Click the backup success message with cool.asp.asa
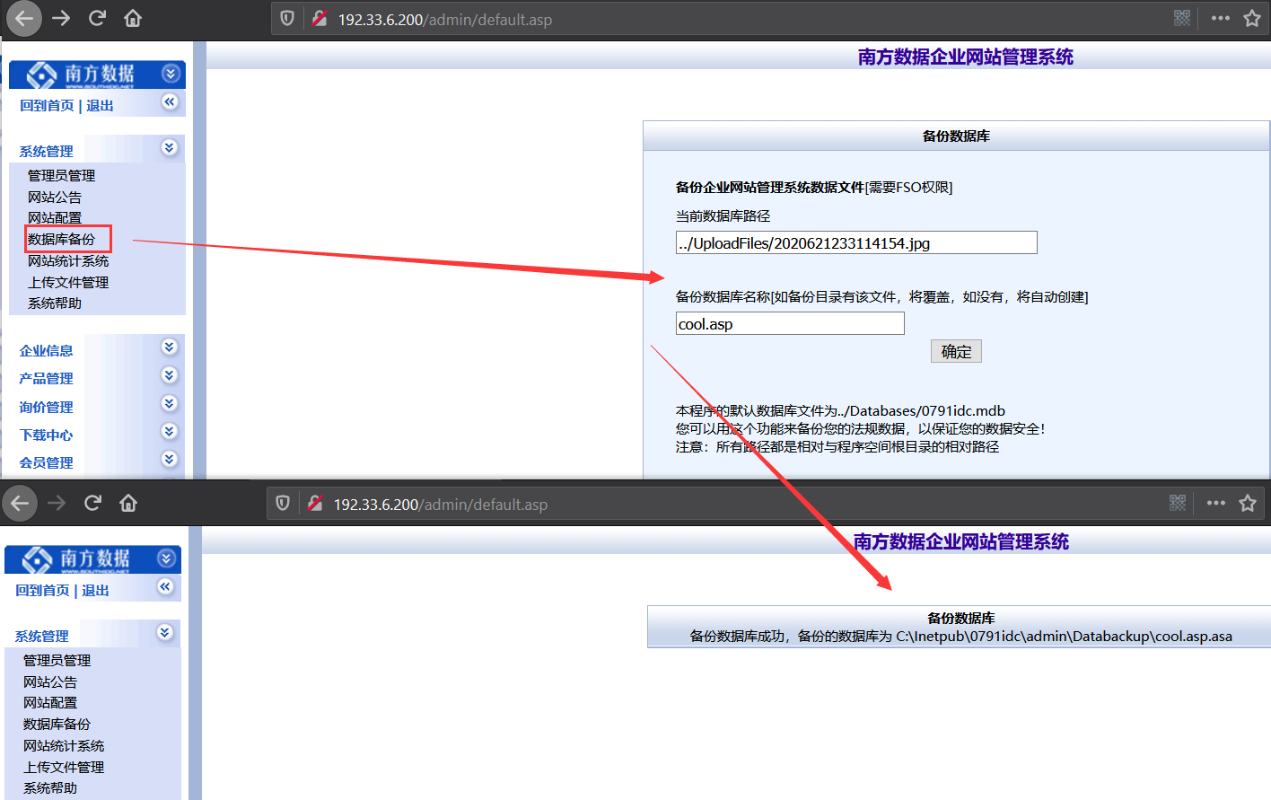Viewport: 1271px width, 800px height. click(x=961, y=637)
